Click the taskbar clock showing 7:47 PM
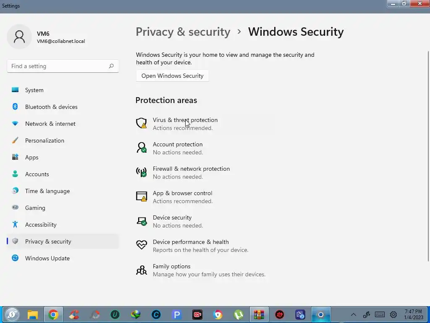The height and width of the screenshot is (323, 430). point(413,314)
